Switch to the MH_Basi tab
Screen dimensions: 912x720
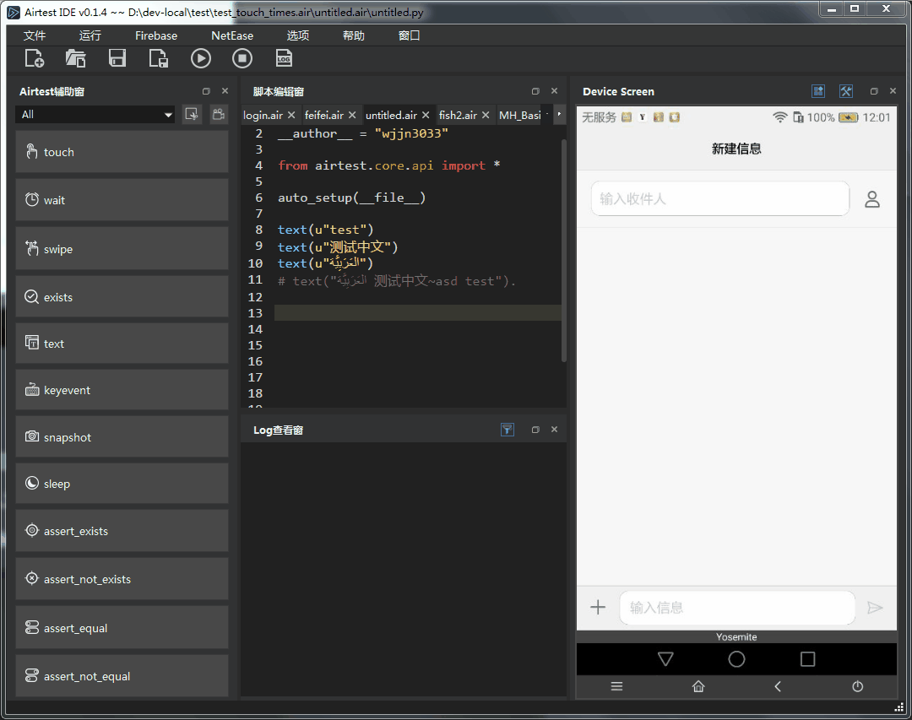520,115
